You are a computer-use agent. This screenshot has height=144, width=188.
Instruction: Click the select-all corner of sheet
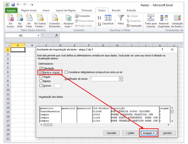point(8,45)
